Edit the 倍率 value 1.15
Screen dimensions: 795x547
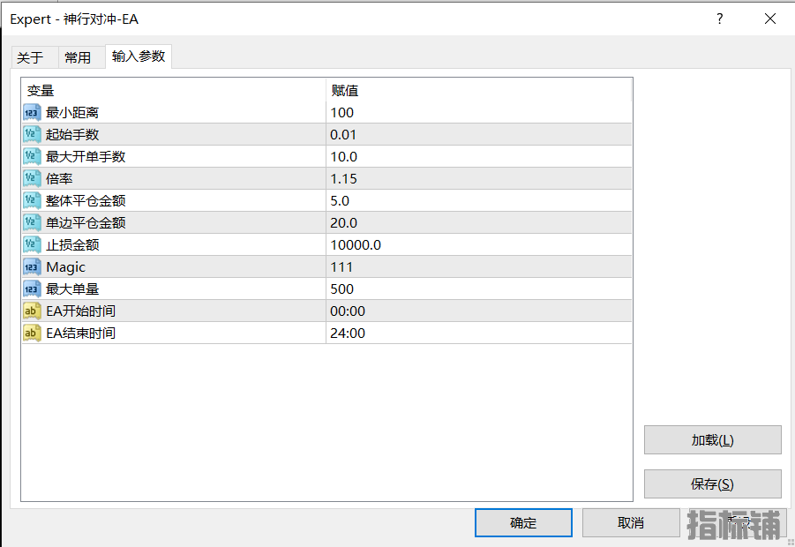(x=478, y=178)
